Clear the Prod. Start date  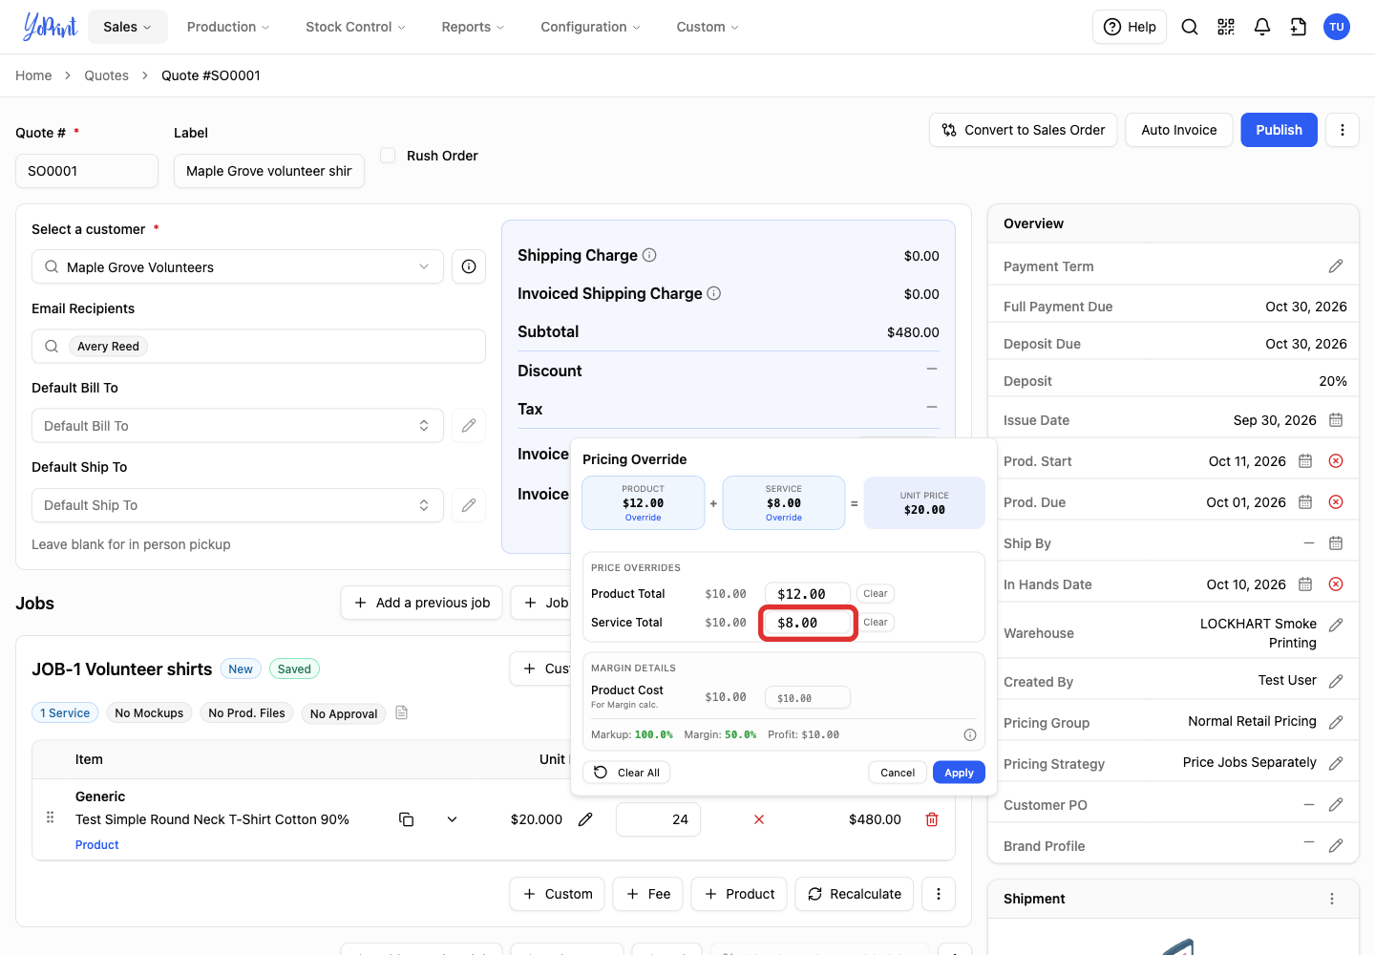coord(1336,461)
